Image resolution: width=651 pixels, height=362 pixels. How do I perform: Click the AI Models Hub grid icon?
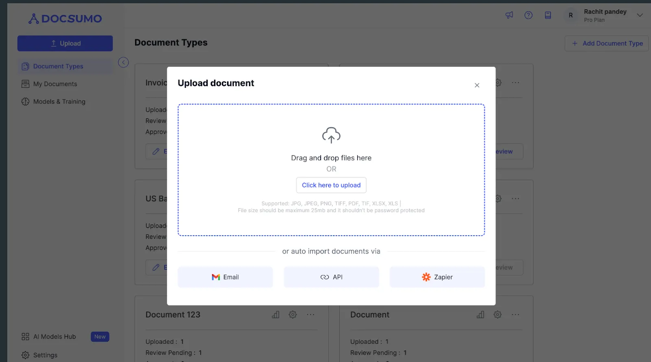point(25,337)
